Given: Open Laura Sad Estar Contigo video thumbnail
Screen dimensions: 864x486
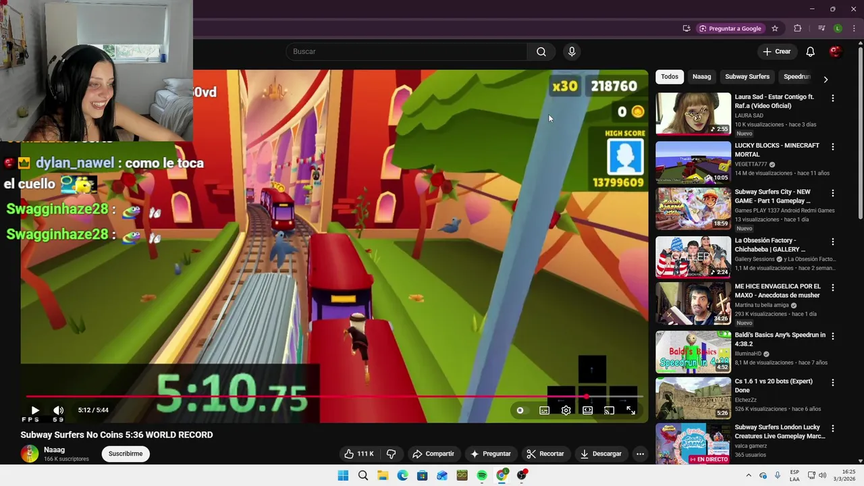Looking at the screenshot, I should pos(693,113).
